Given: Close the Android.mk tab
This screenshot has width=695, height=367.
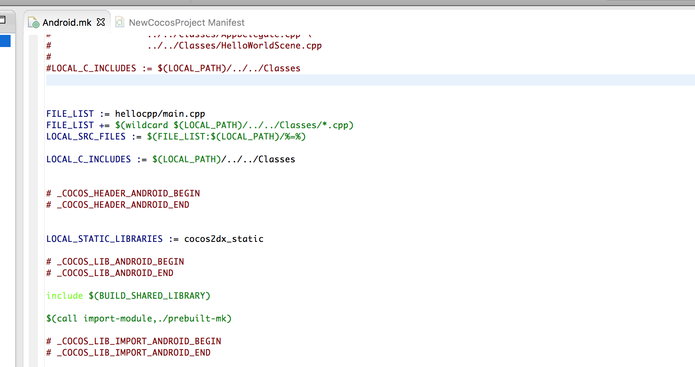Looking at the screenshot, I should click(x=101, y=22).
